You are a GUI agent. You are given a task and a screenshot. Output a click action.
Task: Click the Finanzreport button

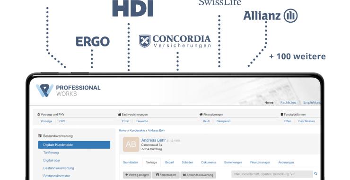[x=166, y=175]
